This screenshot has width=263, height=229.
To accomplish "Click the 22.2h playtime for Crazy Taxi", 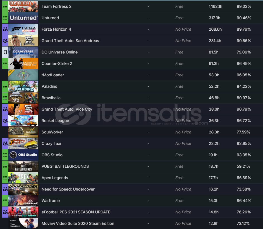I will coord(214,143).
